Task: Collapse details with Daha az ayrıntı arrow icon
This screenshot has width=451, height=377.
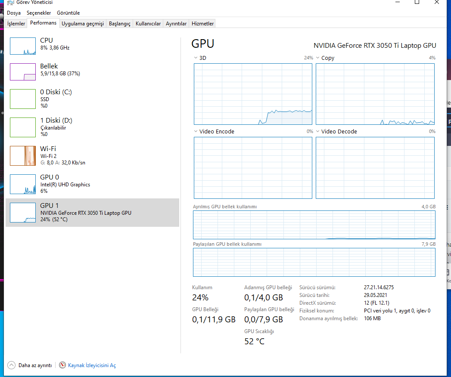Action: click(x=11, y=365)
